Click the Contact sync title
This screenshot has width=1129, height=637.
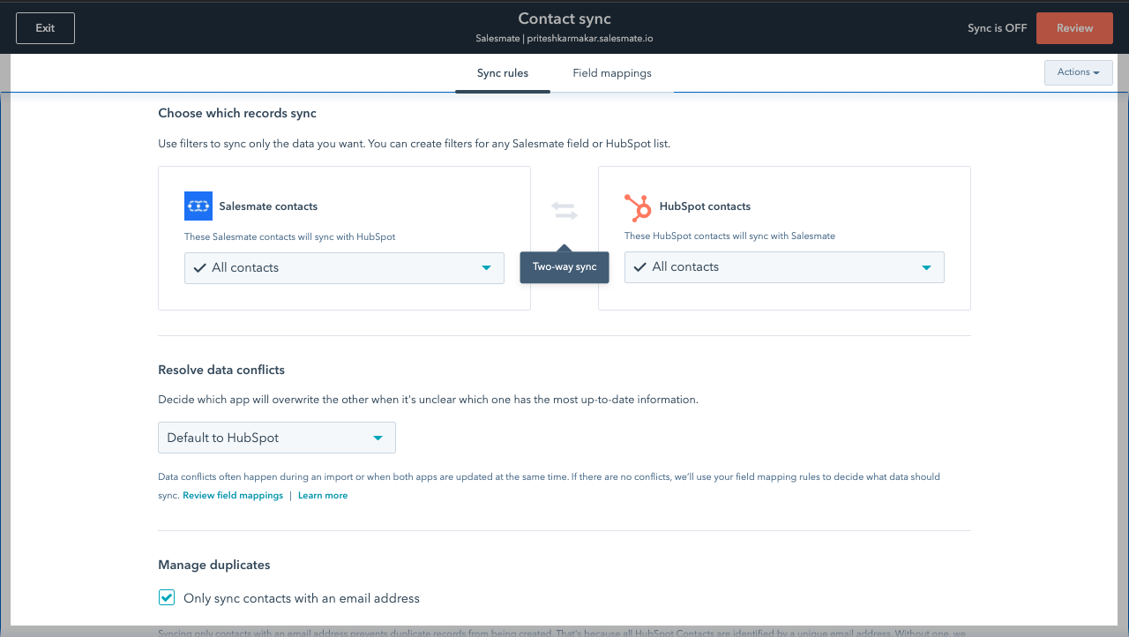564,19
